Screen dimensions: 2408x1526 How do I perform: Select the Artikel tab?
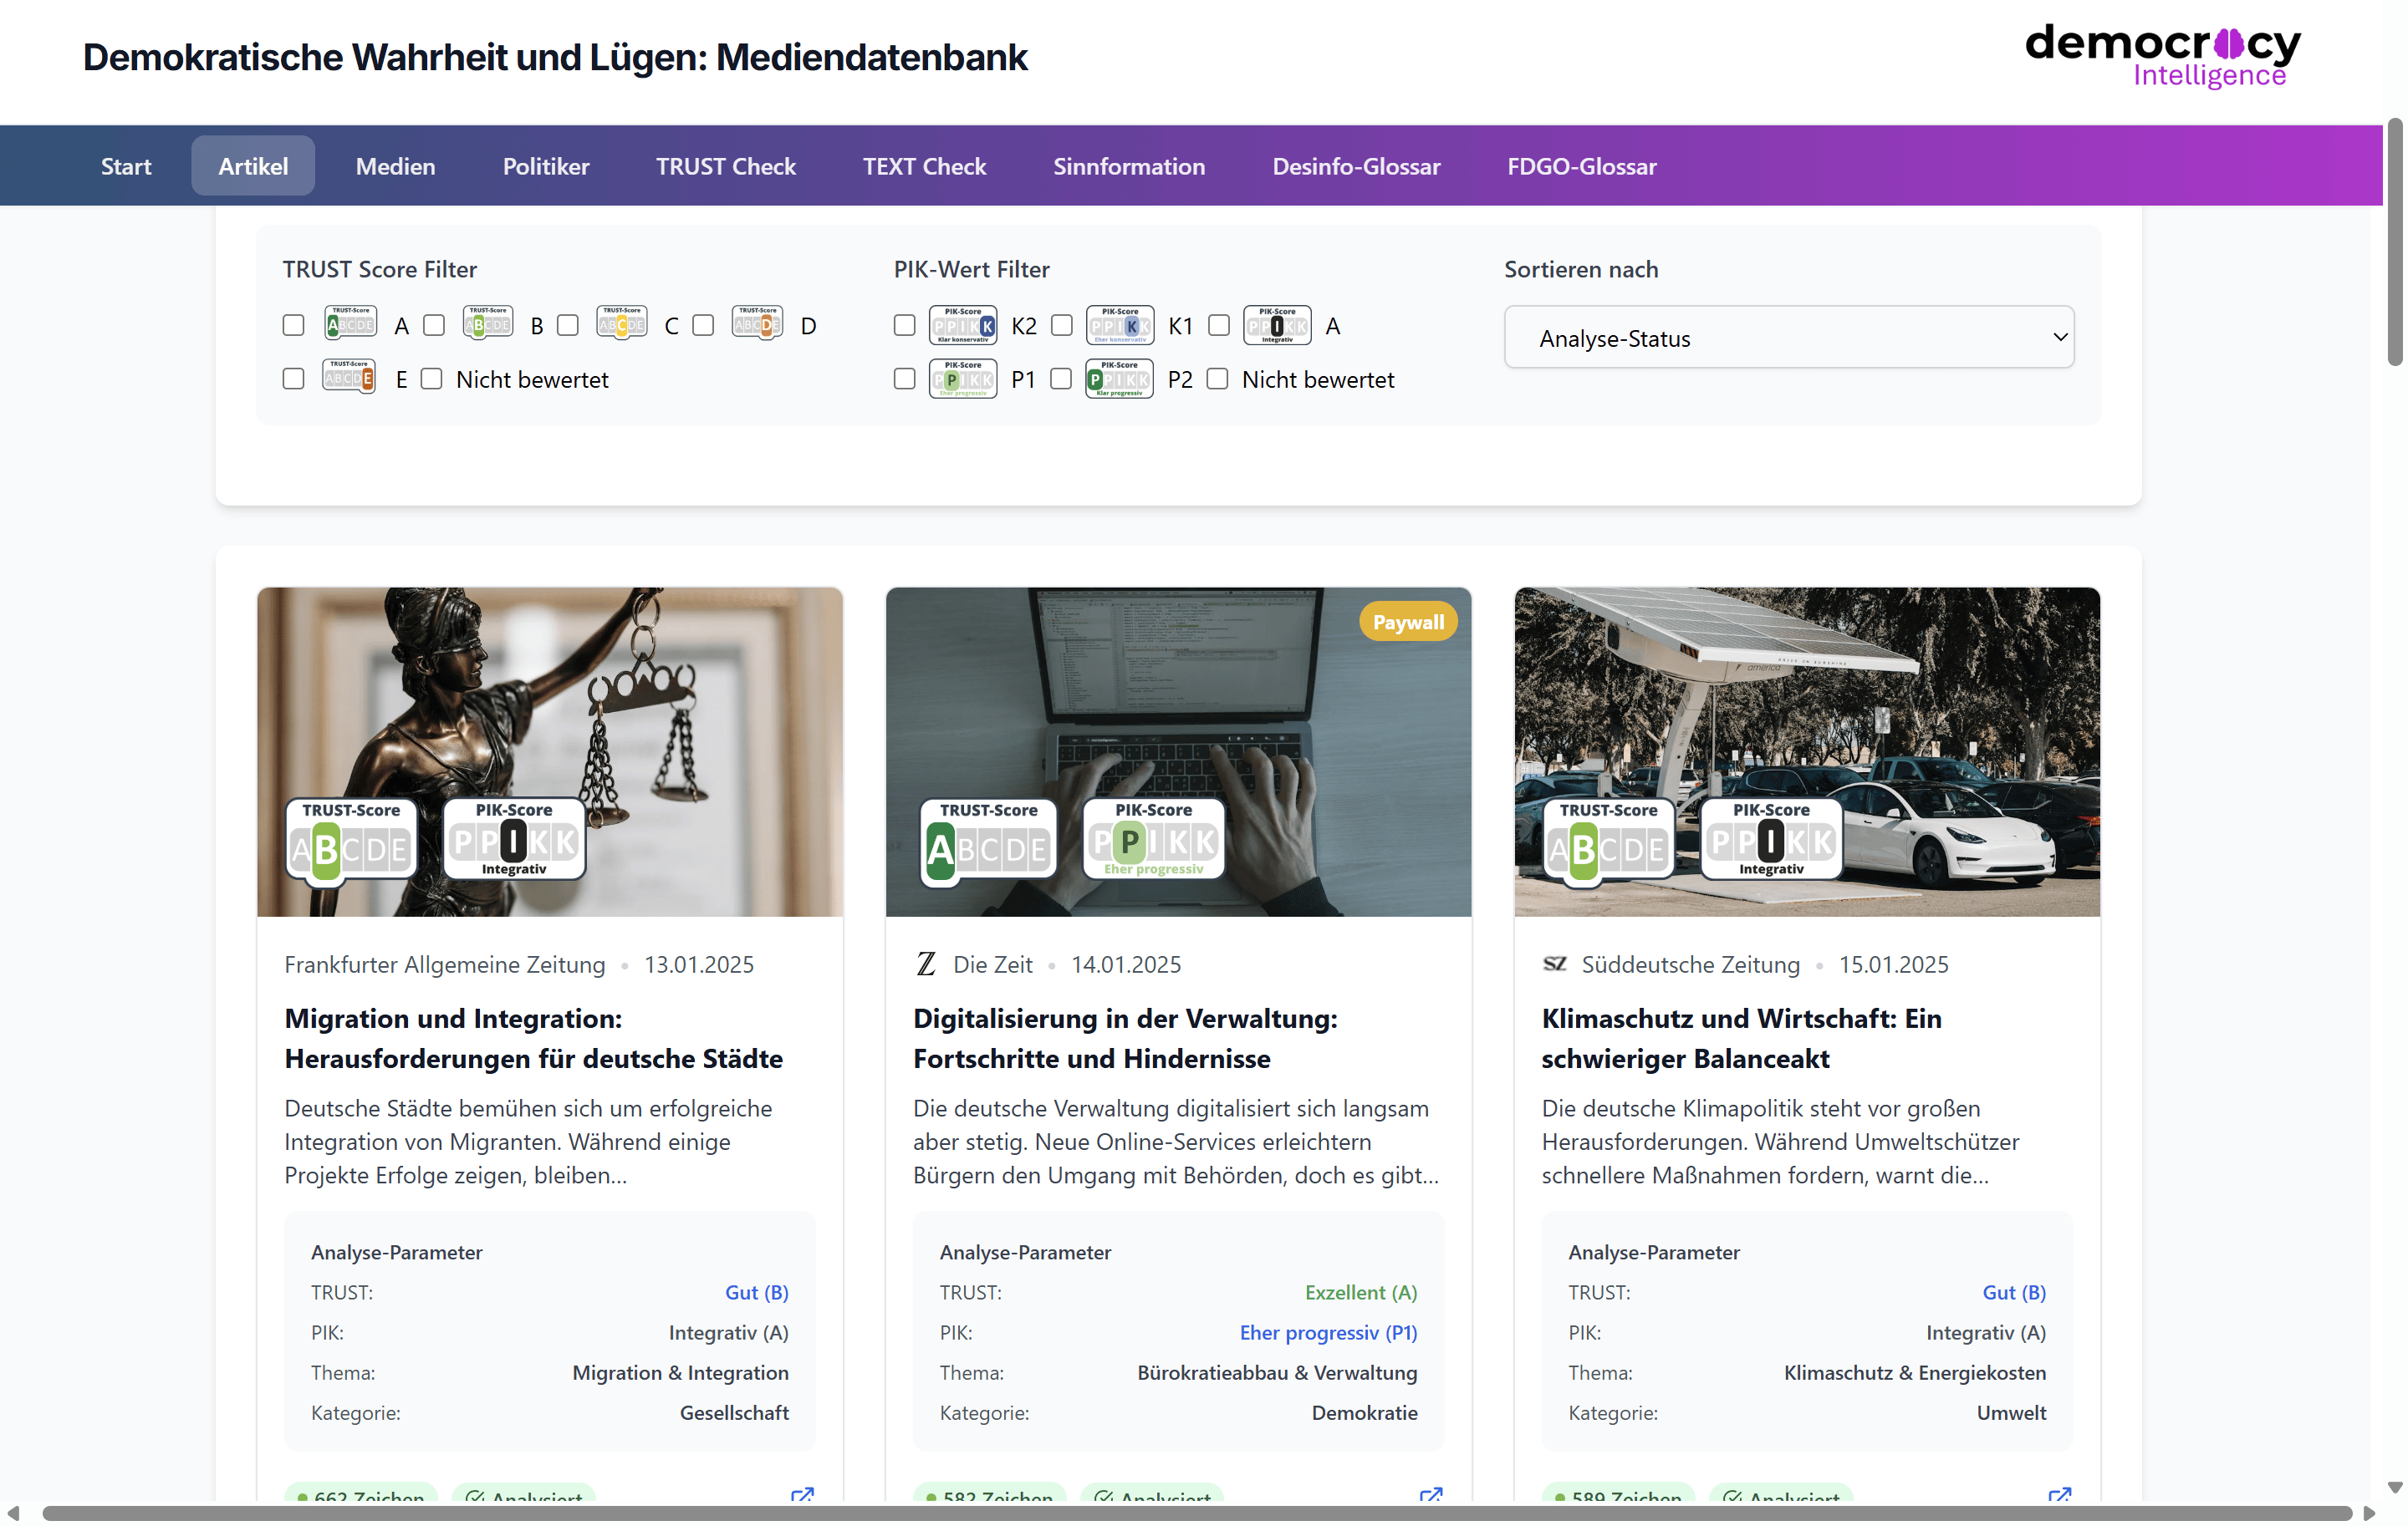[x=253, y=166]
